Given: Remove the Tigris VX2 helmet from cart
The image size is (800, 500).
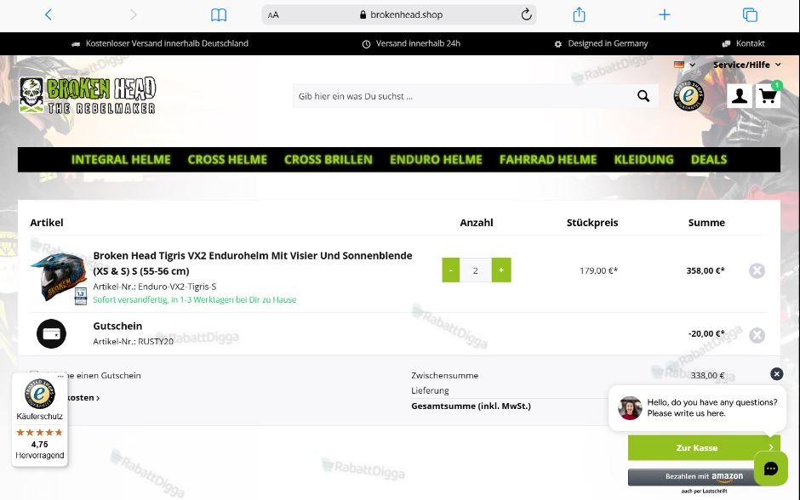Looking at the screenshot, I should [x=757, y=270].
